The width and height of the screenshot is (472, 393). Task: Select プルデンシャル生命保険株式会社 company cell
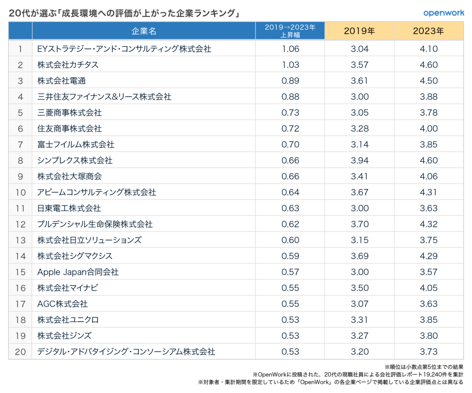pos(95,224)
